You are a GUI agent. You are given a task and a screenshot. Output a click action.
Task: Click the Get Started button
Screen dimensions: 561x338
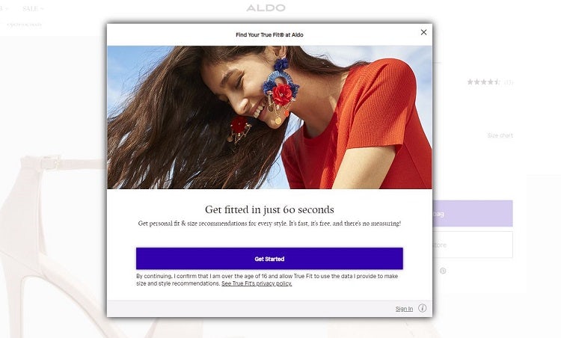[x=269, y=259]
